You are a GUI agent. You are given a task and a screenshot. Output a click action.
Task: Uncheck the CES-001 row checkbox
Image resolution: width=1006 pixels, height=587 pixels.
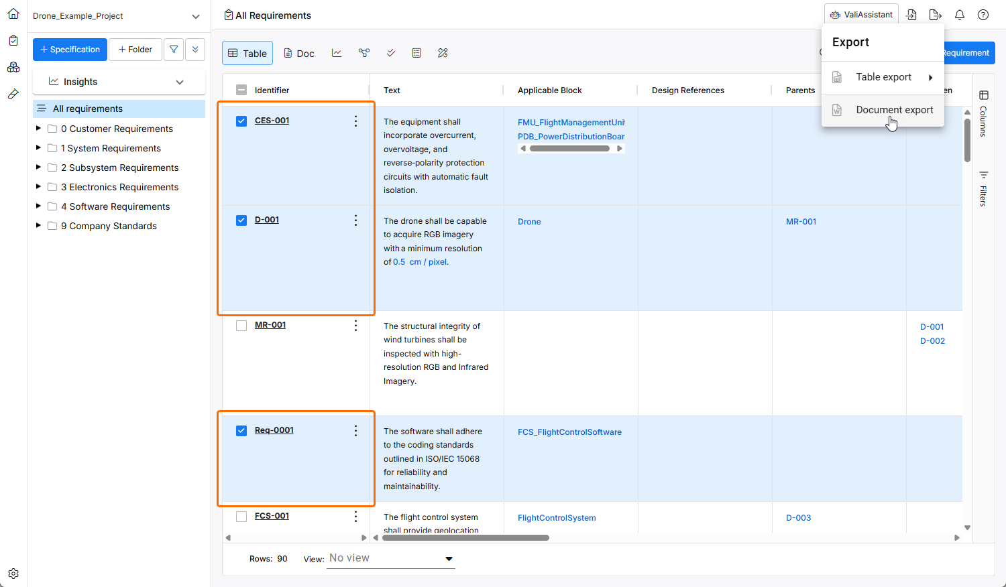(x=241, y=121)
